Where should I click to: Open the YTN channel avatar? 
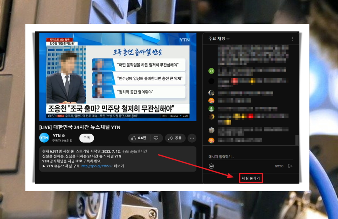click(44, 138)
